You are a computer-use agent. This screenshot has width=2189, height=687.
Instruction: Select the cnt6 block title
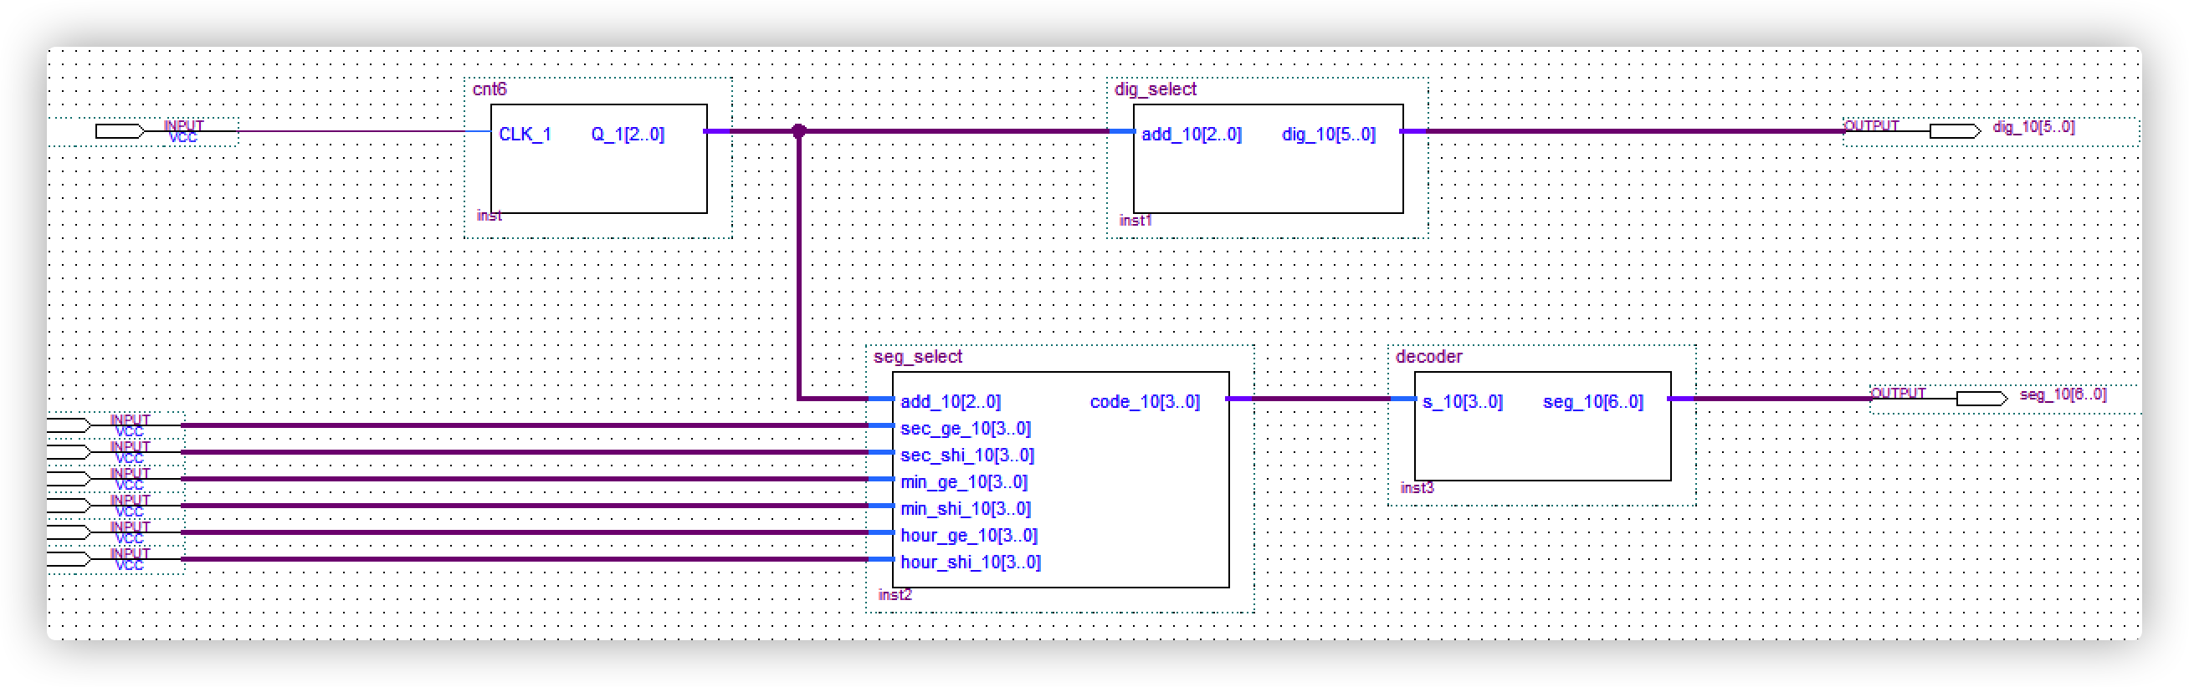(x=490, y=89)
